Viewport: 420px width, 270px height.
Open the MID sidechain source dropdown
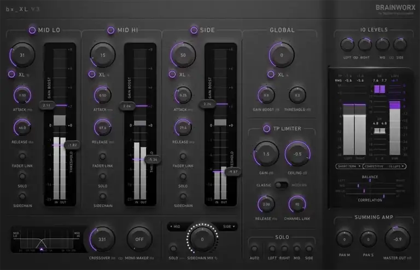tap(176, 227)
